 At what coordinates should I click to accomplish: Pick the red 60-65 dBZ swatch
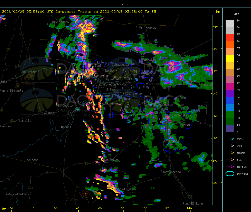click(x=230, y=38)
